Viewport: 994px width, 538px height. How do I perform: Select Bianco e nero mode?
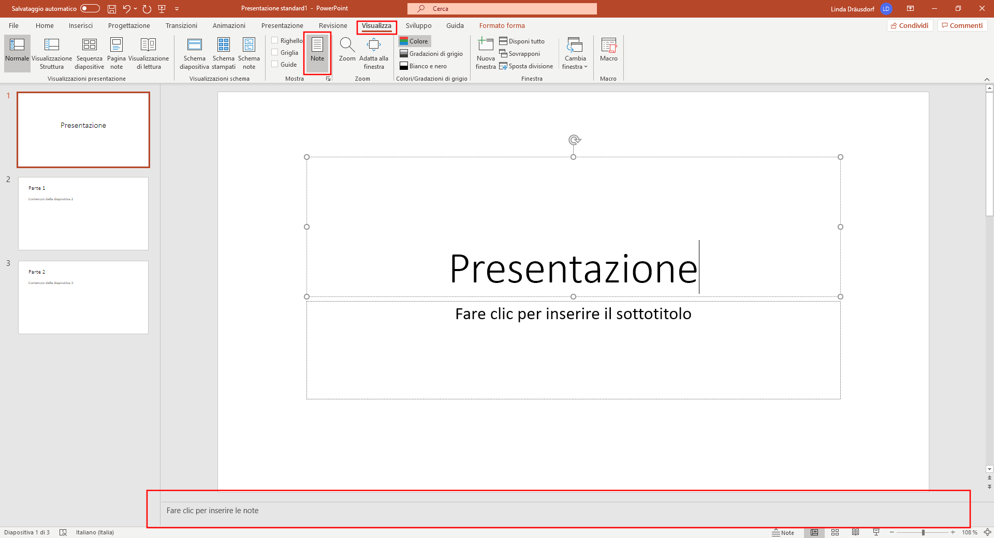click(x=423, y=66)
